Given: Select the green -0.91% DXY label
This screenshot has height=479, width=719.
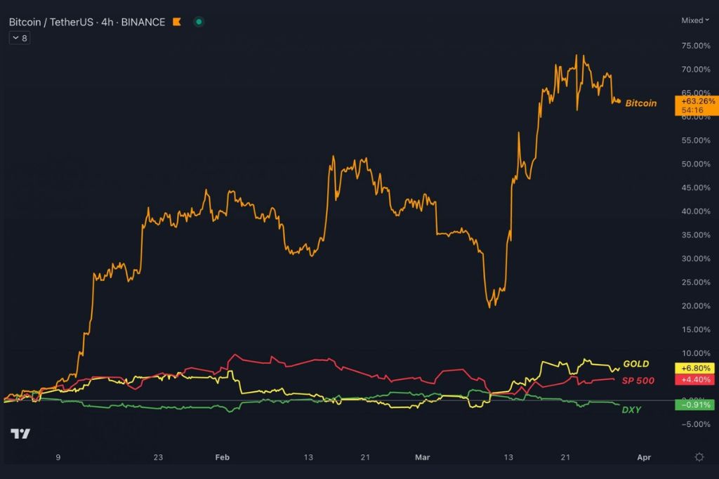Looking at the screenshot, I should click(x=694, y=405).
